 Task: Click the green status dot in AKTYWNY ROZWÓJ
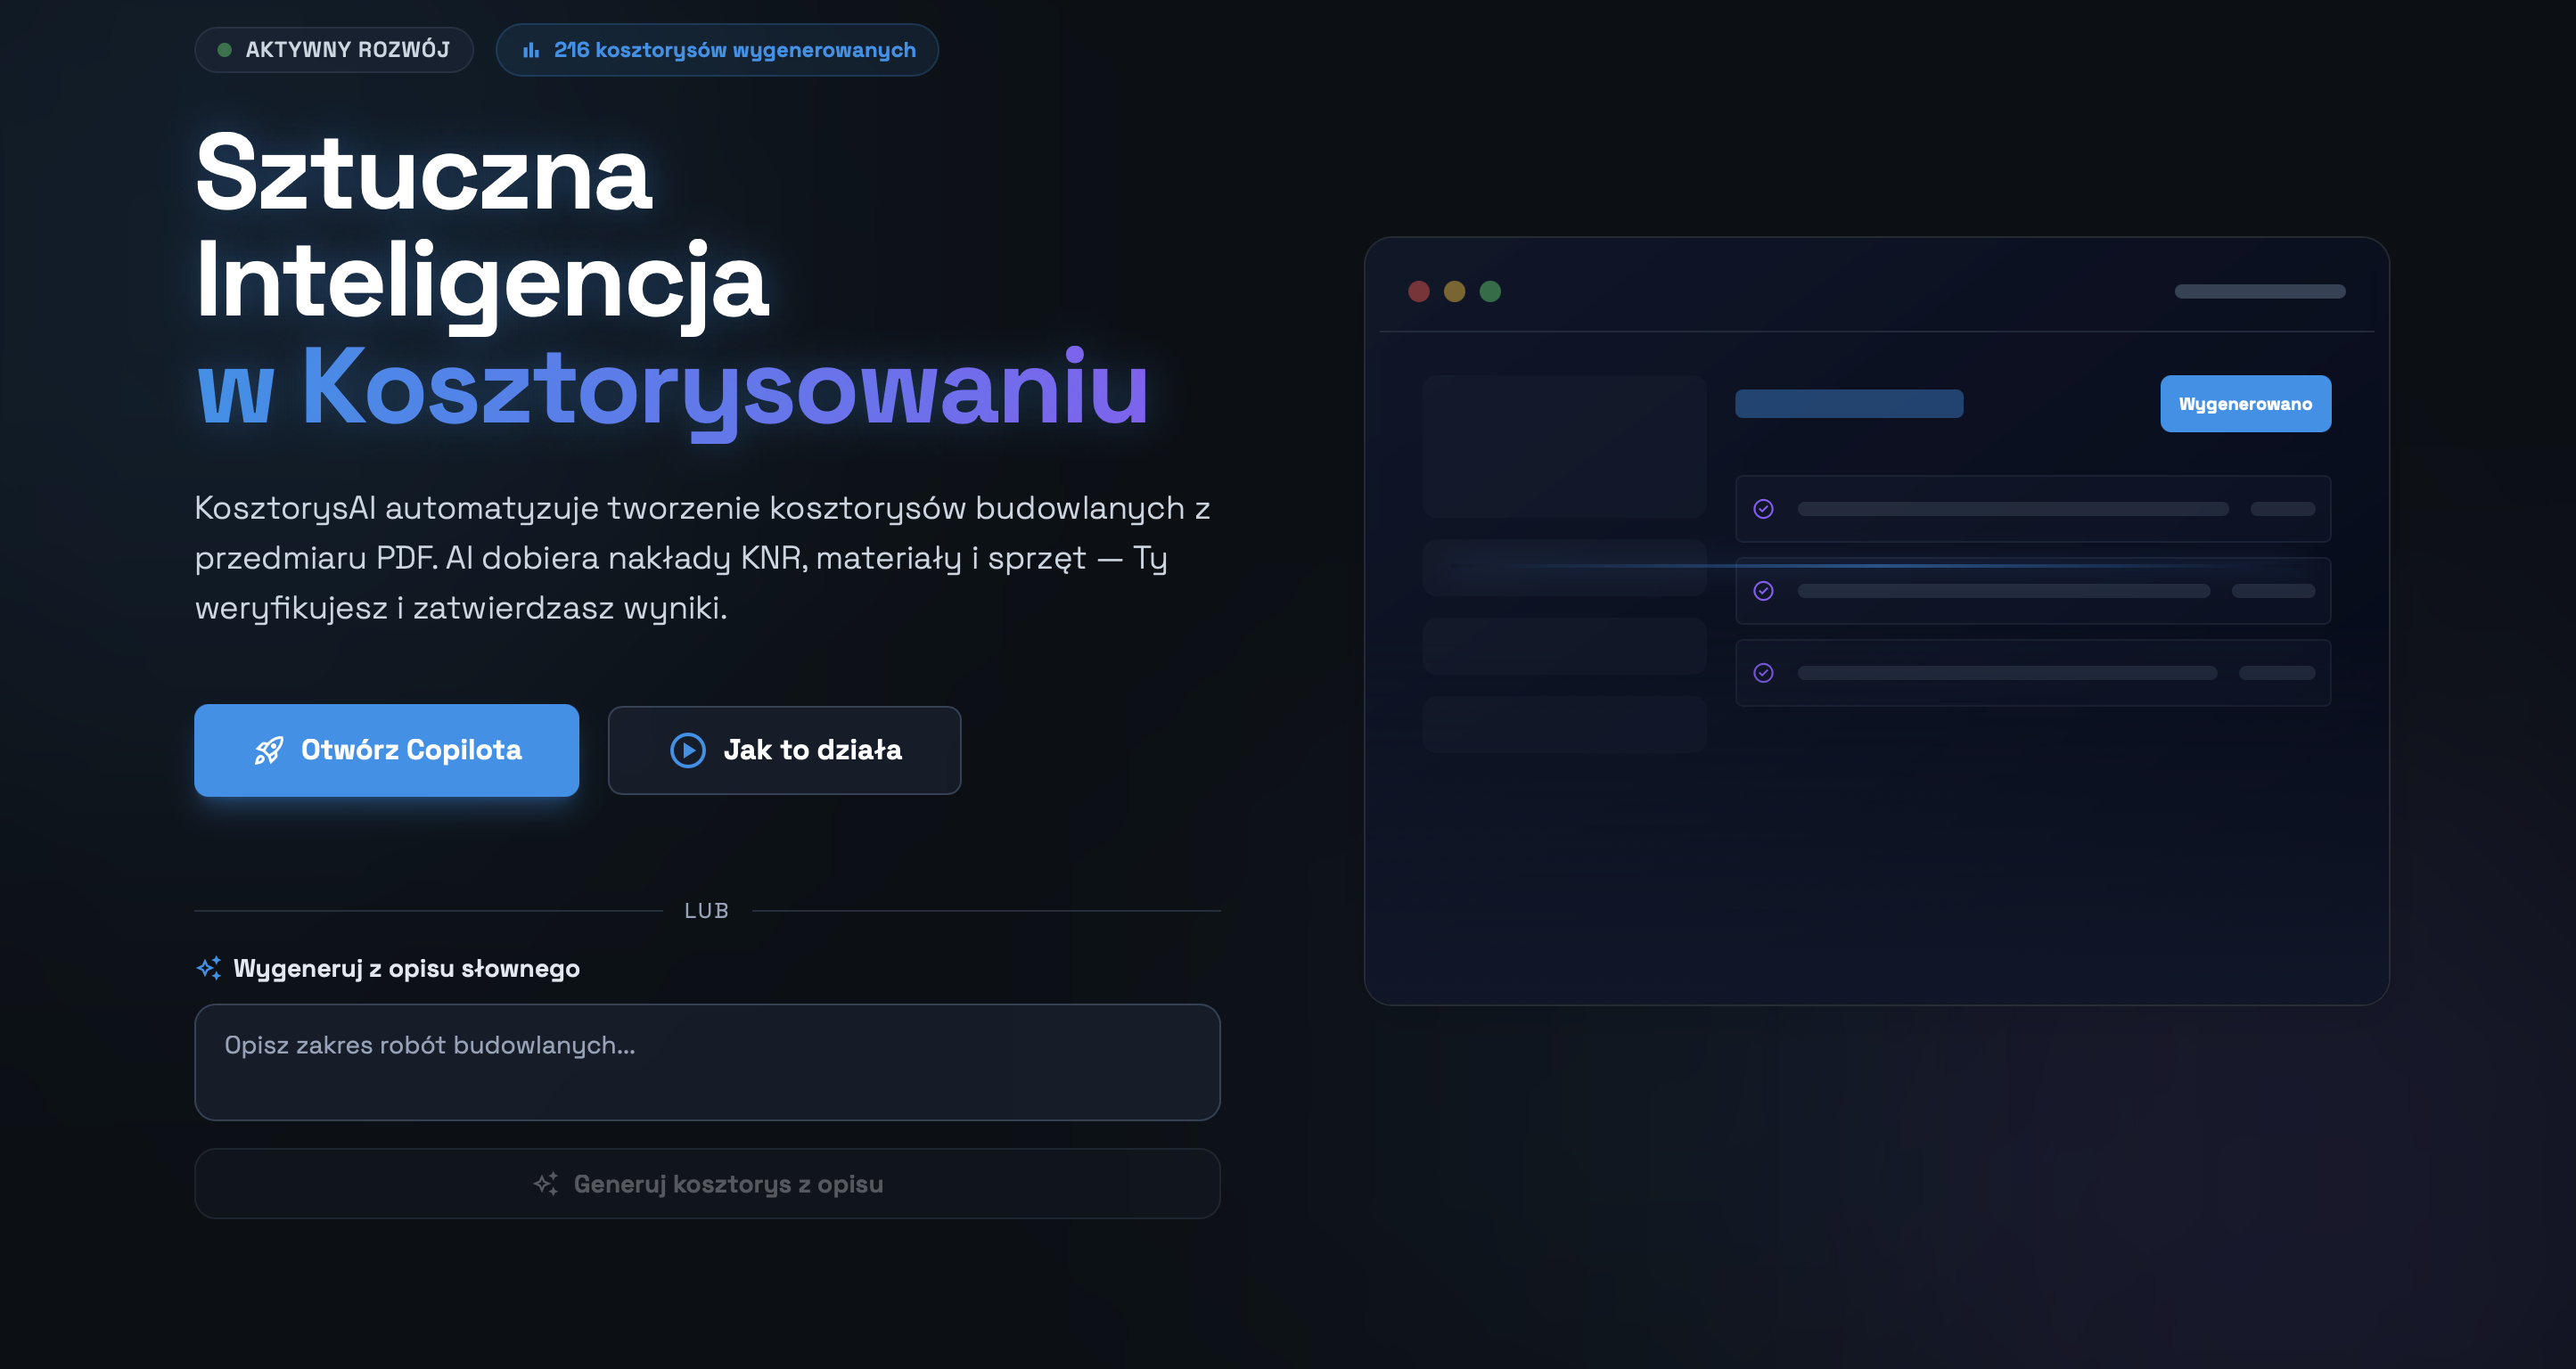(x=225, y=50)
